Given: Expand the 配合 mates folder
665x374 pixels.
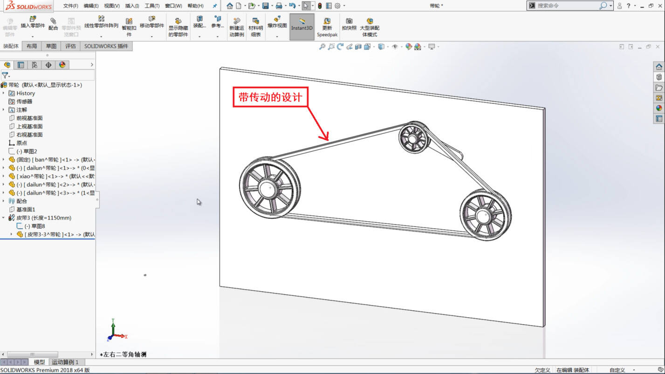Looking at the screenshot, I should pyautogui.click(x=4, y=201).
